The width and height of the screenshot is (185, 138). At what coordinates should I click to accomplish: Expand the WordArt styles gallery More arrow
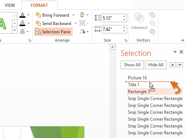pyautogui.click(x=14, y=30)
